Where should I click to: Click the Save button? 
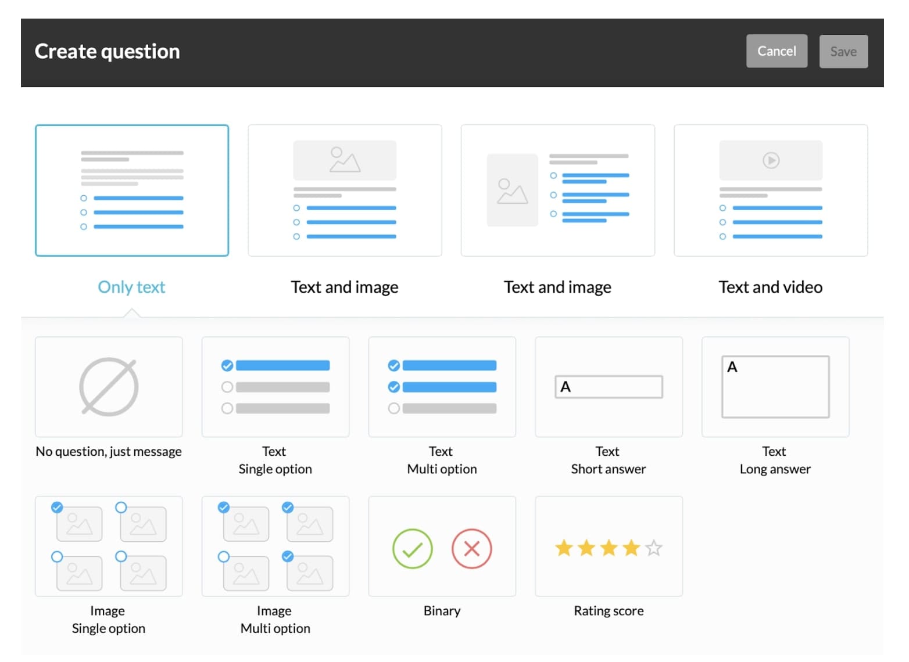point(843,52)
